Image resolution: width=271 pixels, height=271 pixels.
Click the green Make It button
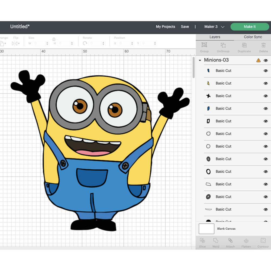[x=250, y=27]
